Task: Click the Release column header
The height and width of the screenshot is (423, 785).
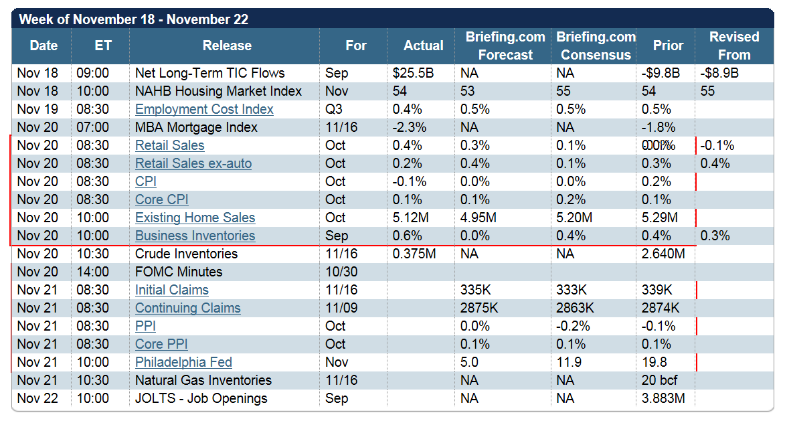Action: (227, 46)
